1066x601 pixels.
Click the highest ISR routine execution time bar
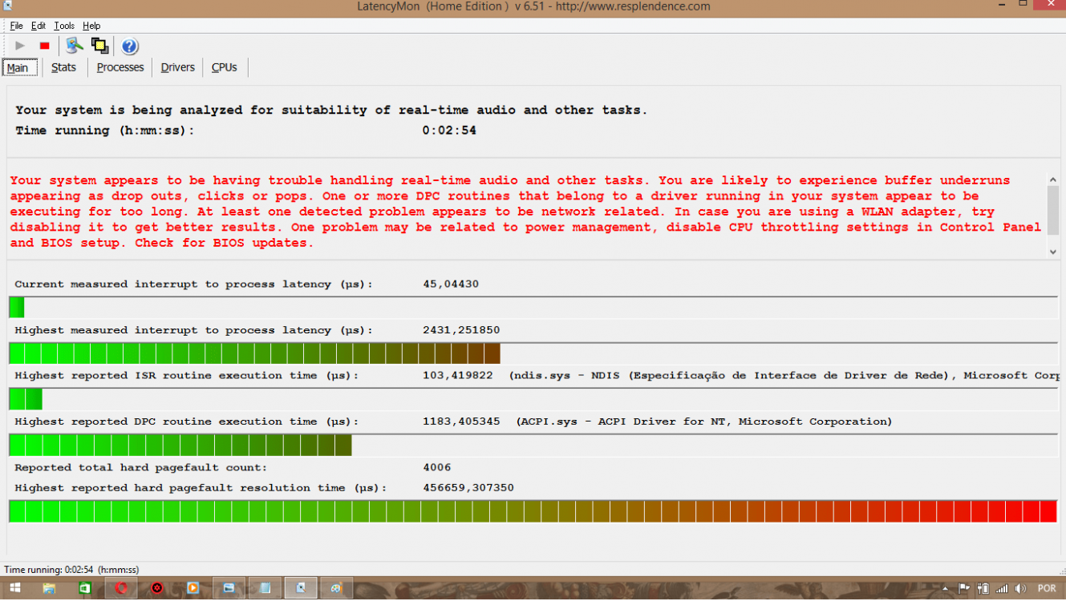(533, 399)
